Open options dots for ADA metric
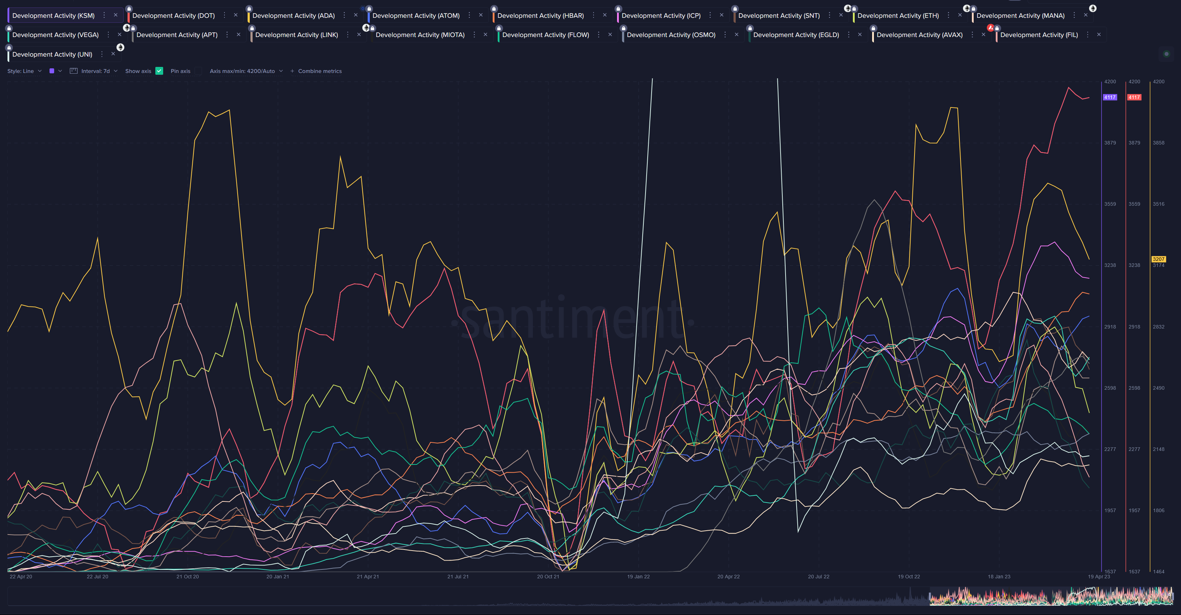This screenshot has height=615, width=1181. 344,15
